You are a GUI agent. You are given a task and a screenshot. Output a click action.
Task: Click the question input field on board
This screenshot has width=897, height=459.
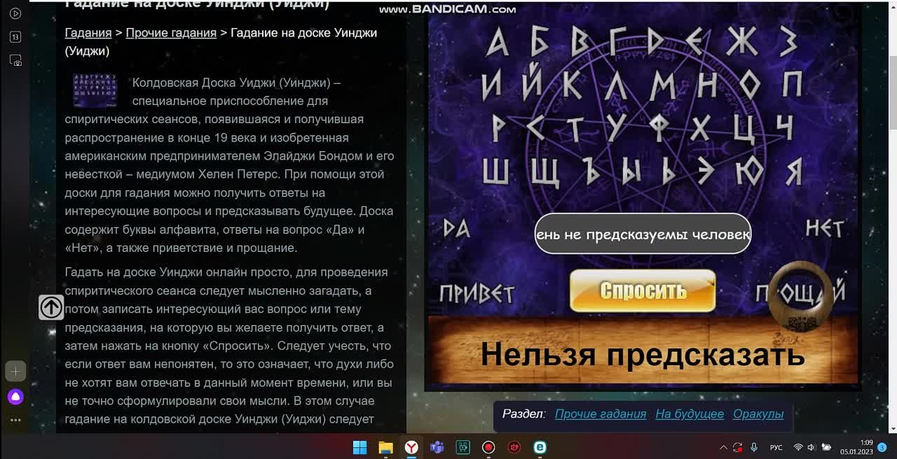[643, 234]
